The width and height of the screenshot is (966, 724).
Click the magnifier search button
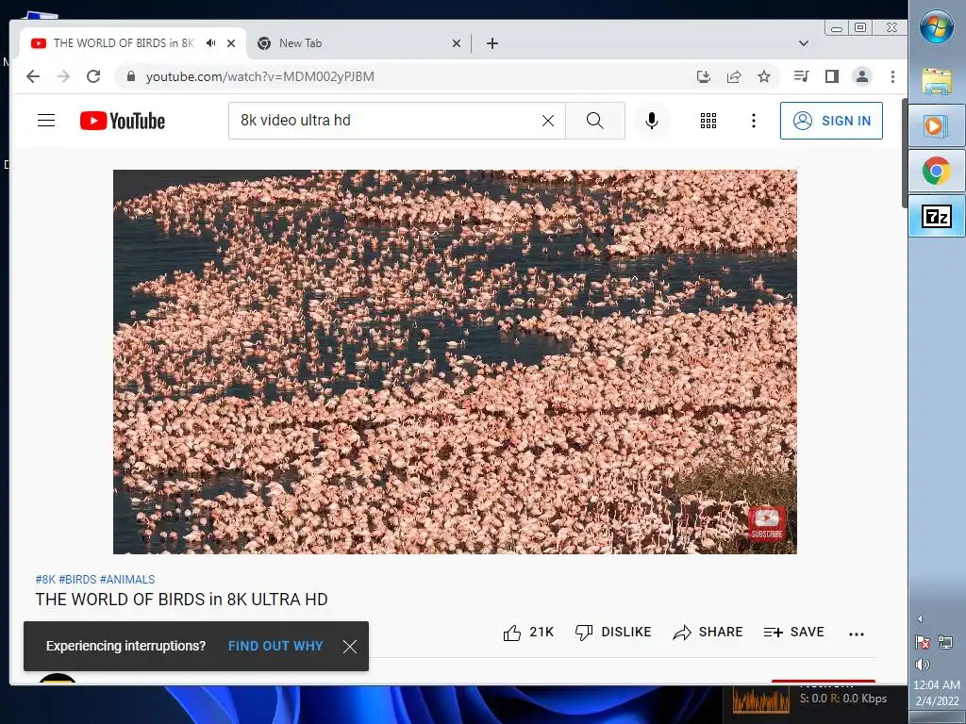click(x=595, y=121)
